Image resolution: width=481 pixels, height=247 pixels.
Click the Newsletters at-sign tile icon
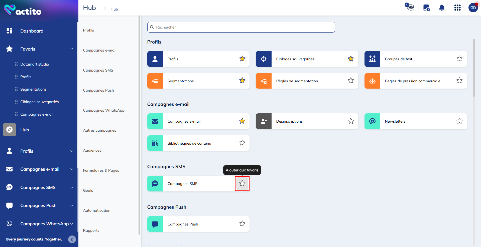(x=372, y=121)
